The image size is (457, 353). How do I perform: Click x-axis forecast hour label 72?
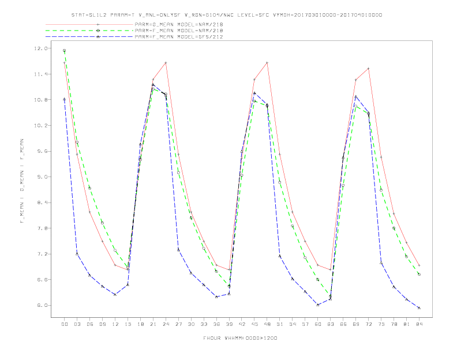[x=368, y=324]
